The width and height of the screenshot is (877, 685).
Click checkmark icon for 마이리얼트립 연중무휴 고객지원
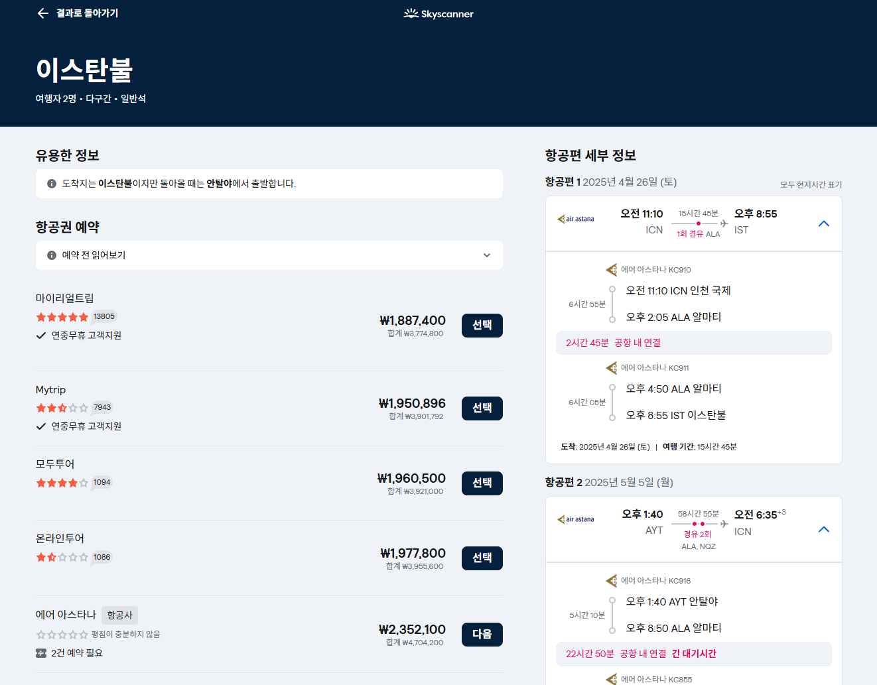point(41,336)
